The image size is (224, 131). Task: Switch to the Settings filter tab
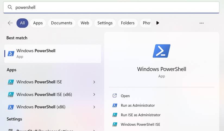[x=105, y=23]
